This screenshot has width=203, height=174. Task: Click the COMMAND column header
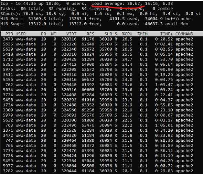point(184,34)
